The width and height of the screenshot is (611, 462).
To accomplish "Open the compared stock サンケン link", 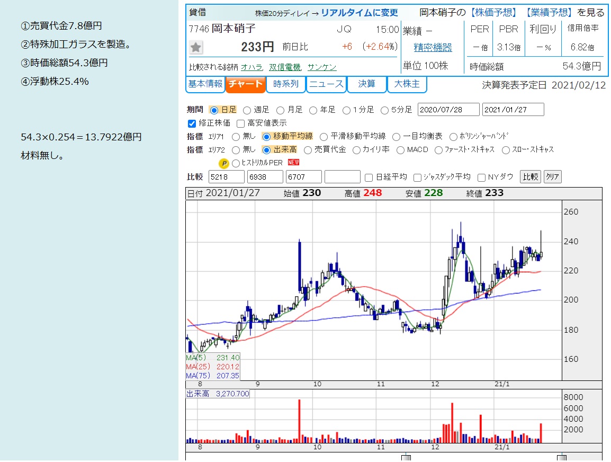I will [x=322, y=67].
